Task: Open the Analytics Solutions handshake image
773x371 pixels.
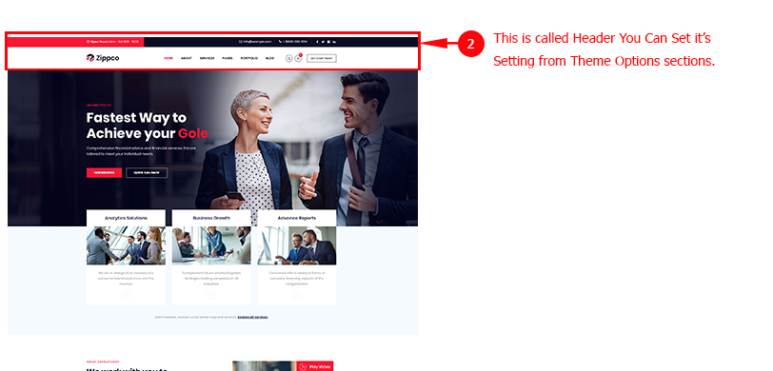Action: 126,245
